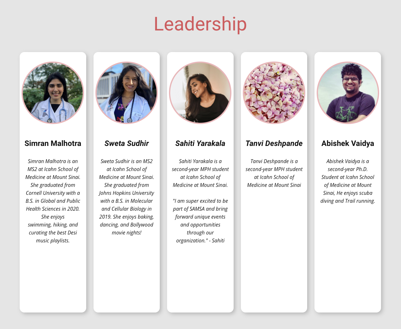Viewport: 401px width, 329px height.
Task: Click Abishek Vaidya's scuba diving bio
Action: click(348, 181)
